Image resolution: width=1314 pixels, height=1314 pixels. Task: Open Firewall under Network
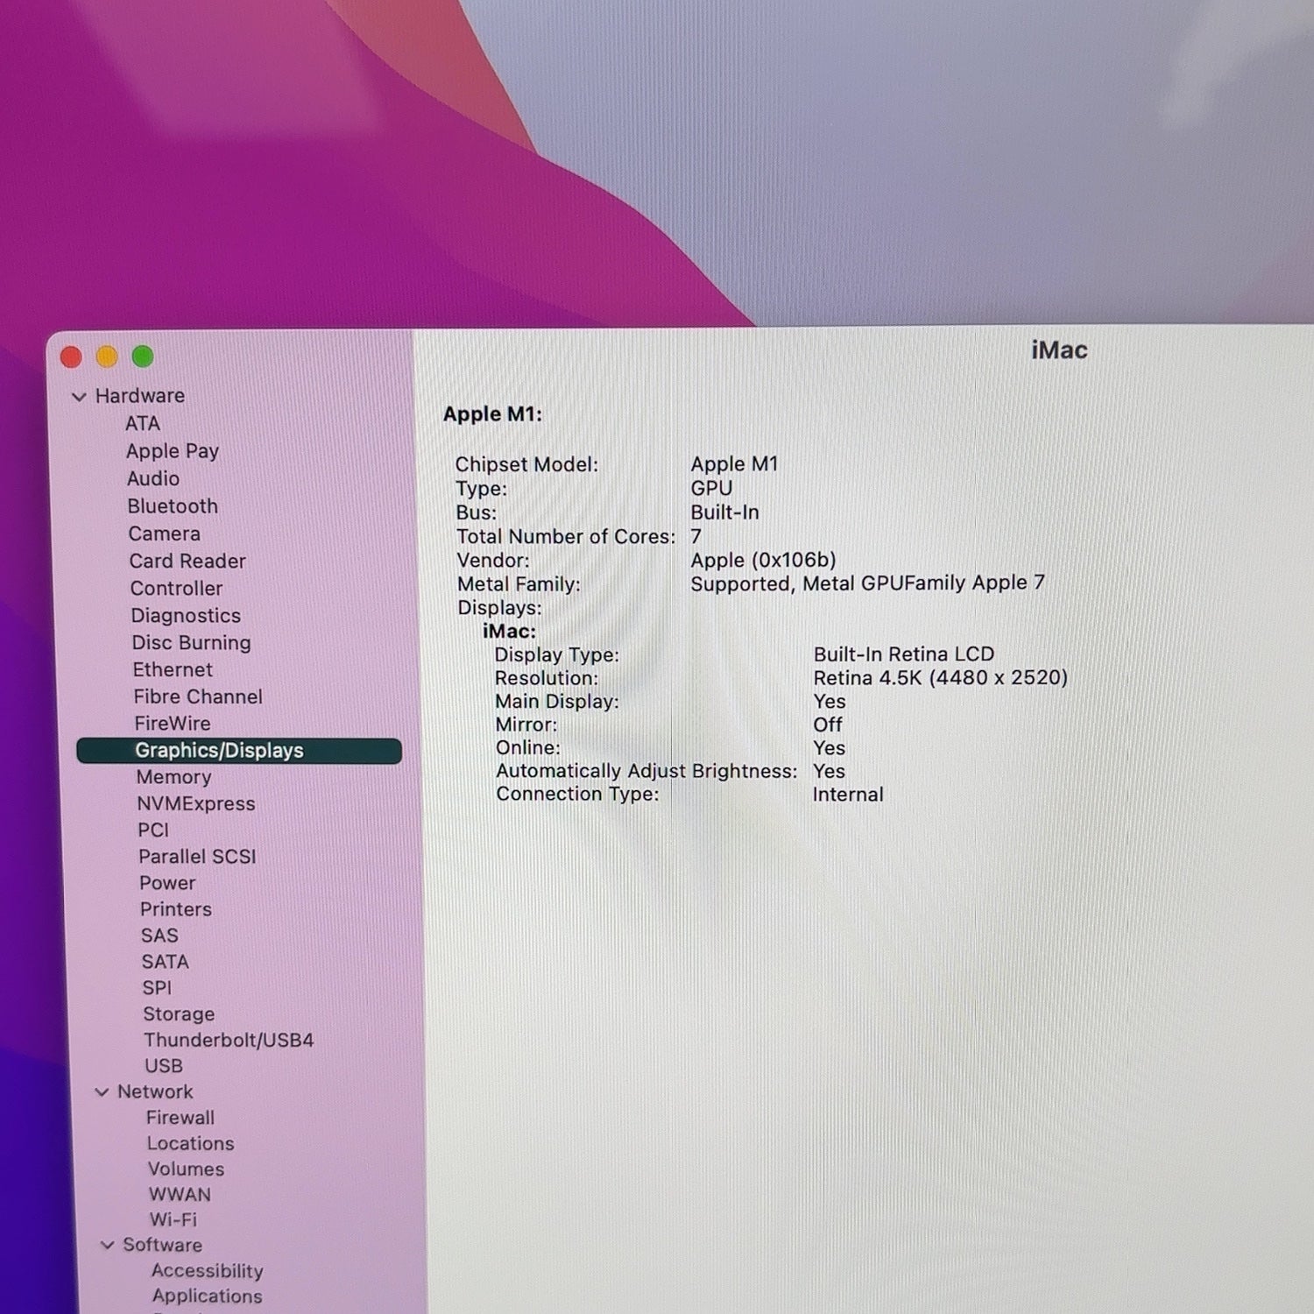[x=180, y=1118]
